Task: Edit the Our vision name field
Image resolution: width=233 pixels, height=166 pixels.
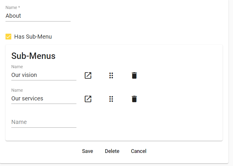Action: pyautogui.click(x=44, y=75)
